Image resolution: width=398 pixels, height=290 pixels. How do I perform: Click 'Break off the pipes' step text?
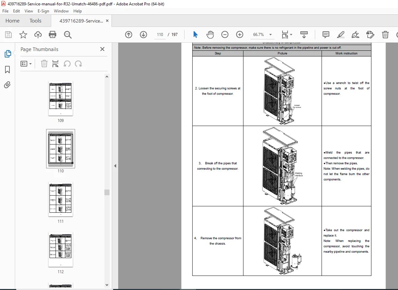(218, 166)
